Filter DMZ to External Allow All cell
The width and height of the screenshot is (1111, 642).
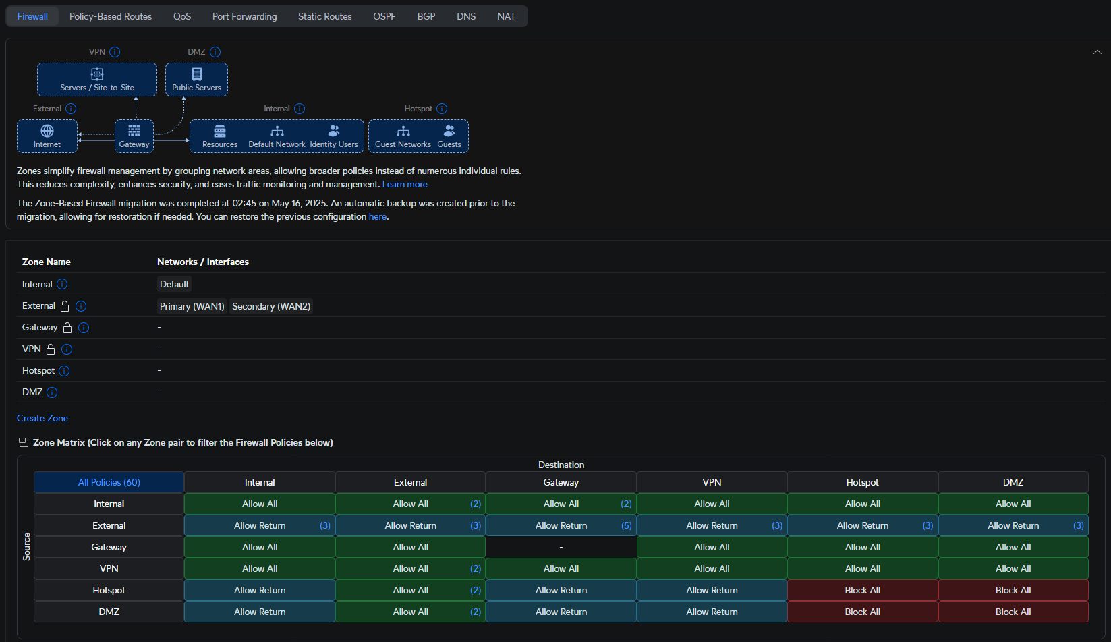pyautogui.click(x=410, y=612)
